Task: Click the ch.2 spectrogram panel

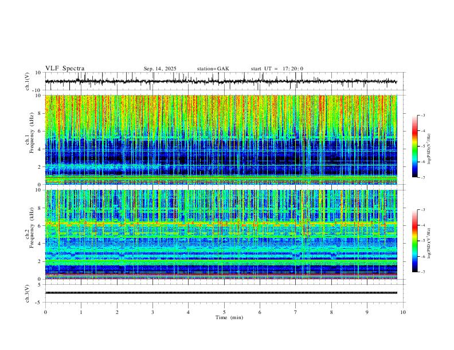Action: [x=221, y=234]
